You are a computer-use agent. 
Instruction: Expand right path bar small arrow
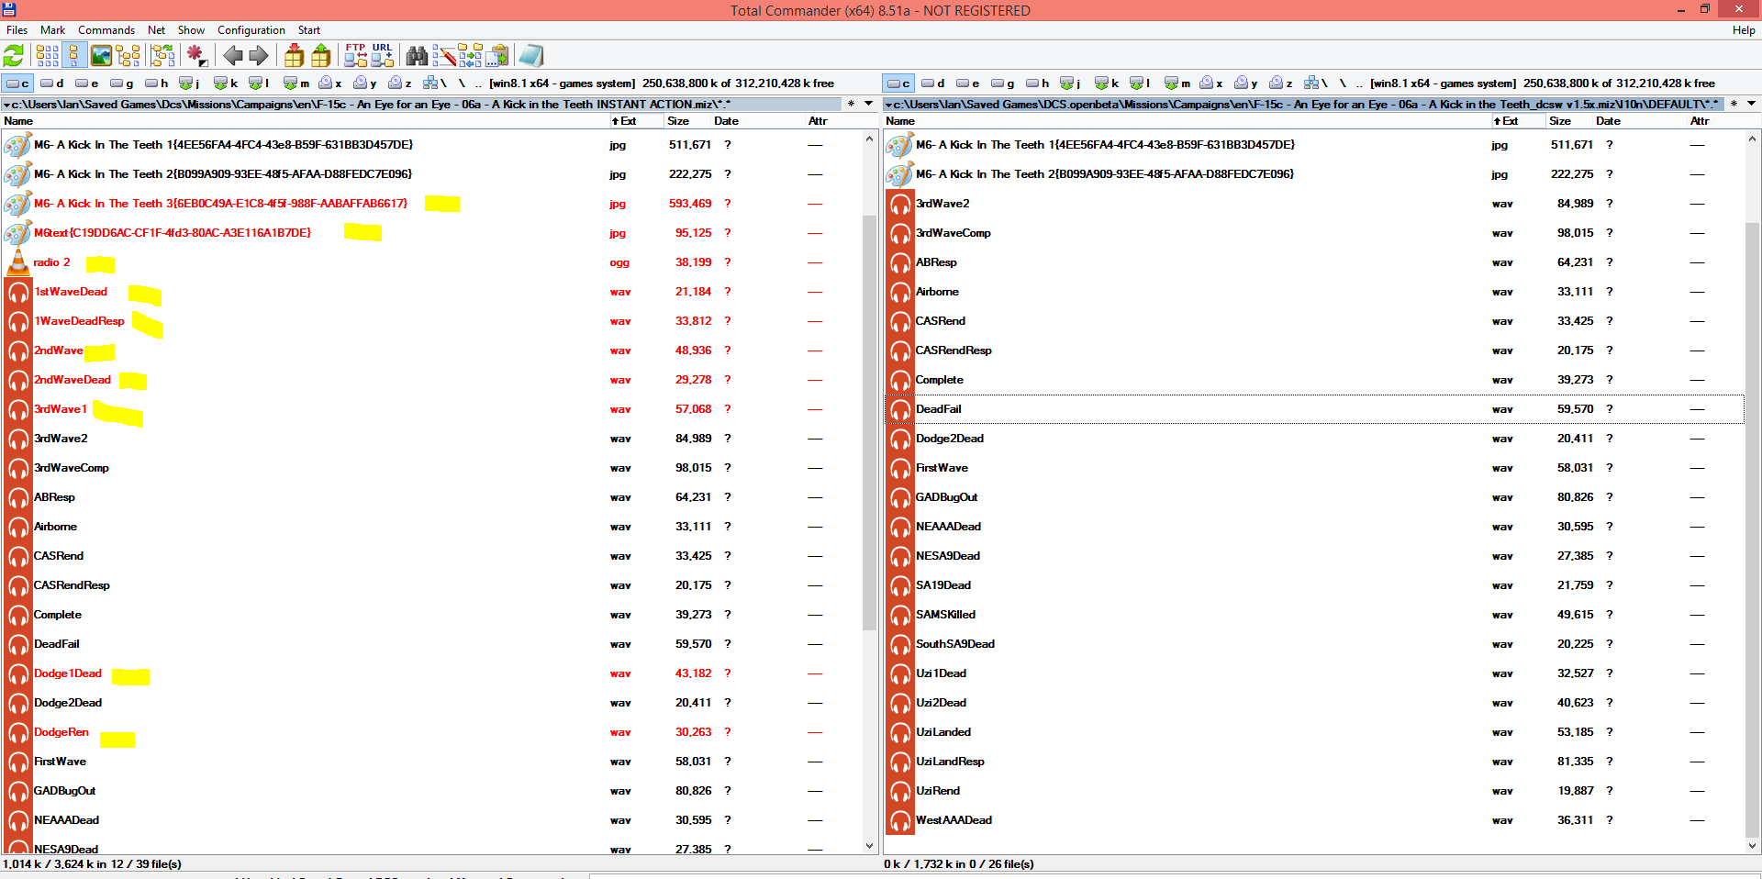889,105
